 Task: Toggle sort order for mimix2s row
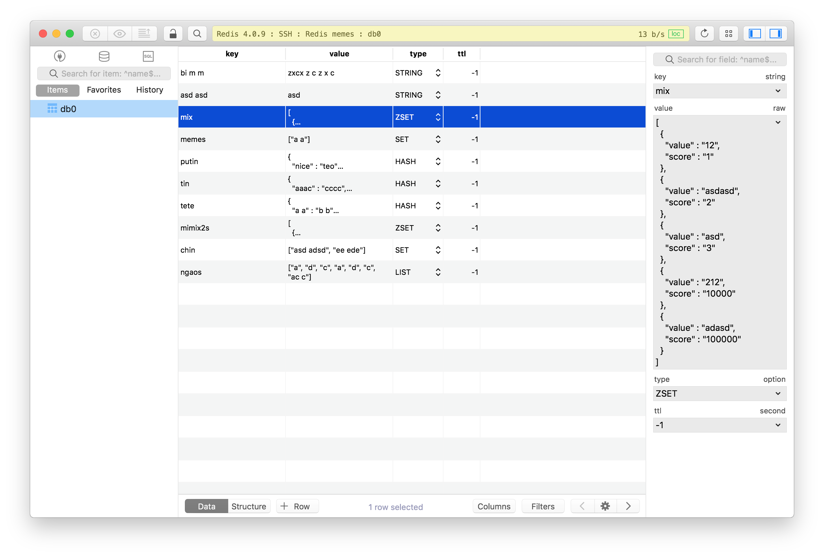pyautogui.click(x=437, y=227)
